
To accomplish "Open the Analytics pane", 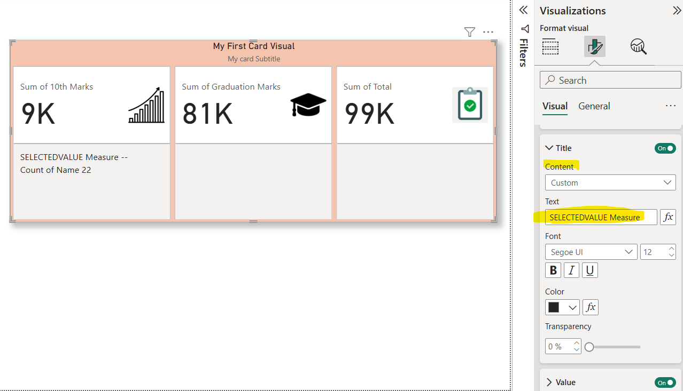I will pos(638,46).
